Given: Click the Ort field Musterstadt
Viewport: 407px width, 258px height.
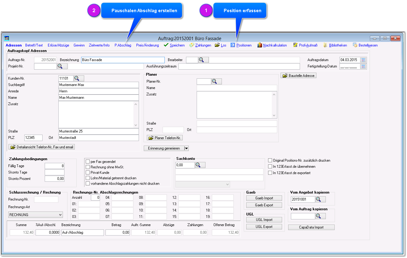Looking at the screenshot, I should tap(98, 138).
